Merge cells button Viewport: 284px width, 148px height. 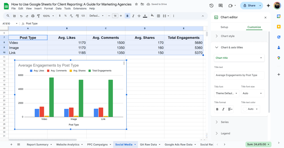tap(164, 16)
